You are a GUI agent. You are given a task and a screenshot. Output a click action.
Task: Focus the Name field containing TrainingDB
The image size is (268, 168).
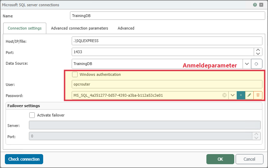(x=167, y=16)
